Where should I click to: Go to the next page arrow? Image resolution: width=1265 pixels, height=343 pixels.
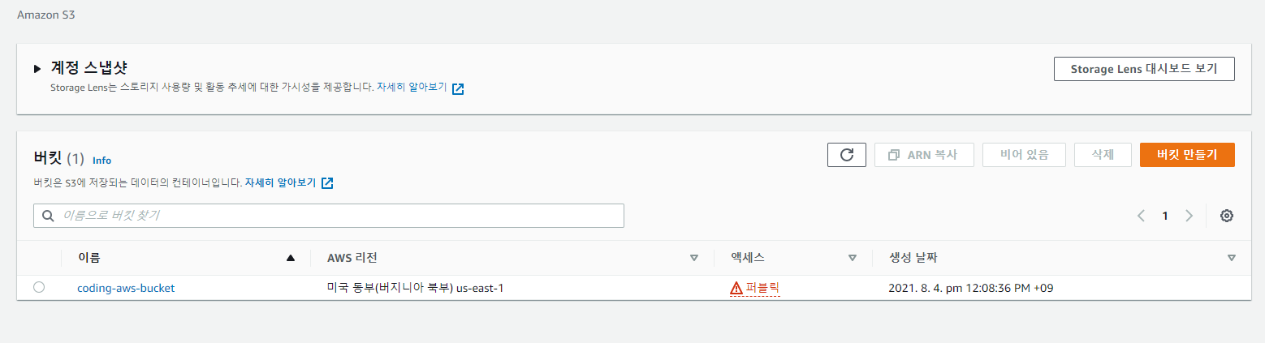(1189, 216)
